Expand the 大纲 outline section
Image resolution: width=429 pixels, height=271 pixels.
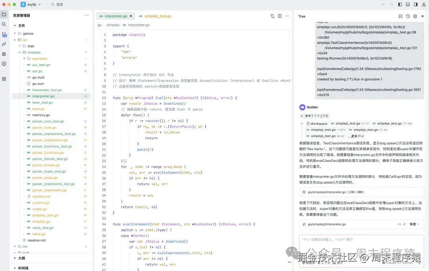15,258
